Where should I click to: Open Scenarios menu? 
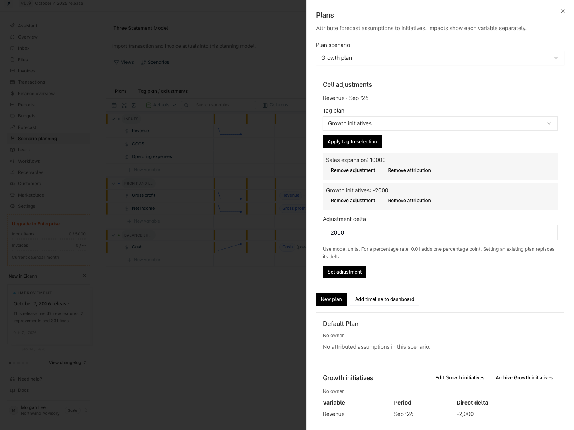click(x=155, y=62)
